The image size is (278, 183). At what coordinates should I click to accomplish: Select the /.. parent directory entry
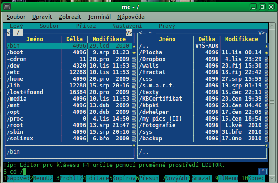202,46
